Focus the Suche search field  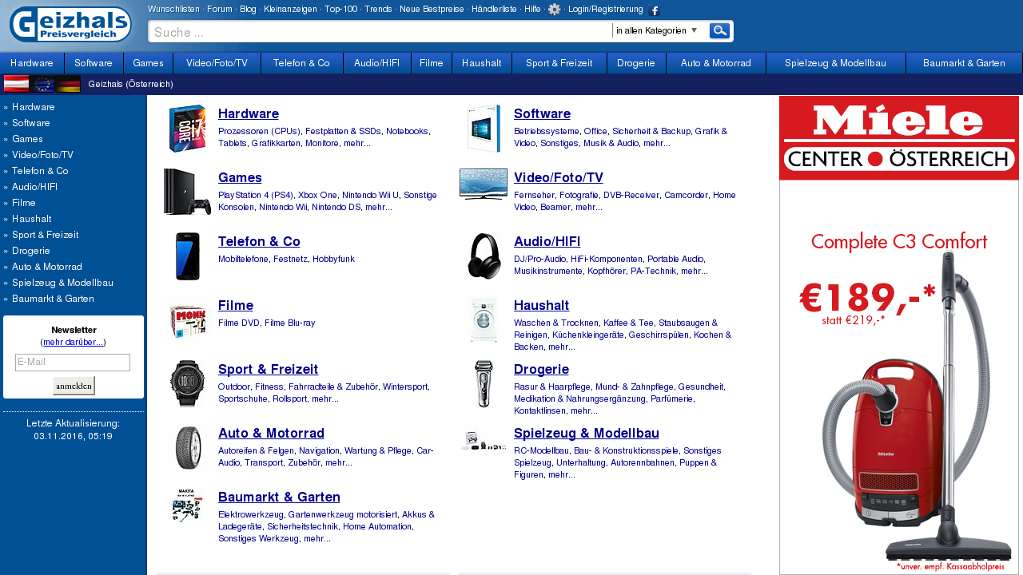[380, 32]
